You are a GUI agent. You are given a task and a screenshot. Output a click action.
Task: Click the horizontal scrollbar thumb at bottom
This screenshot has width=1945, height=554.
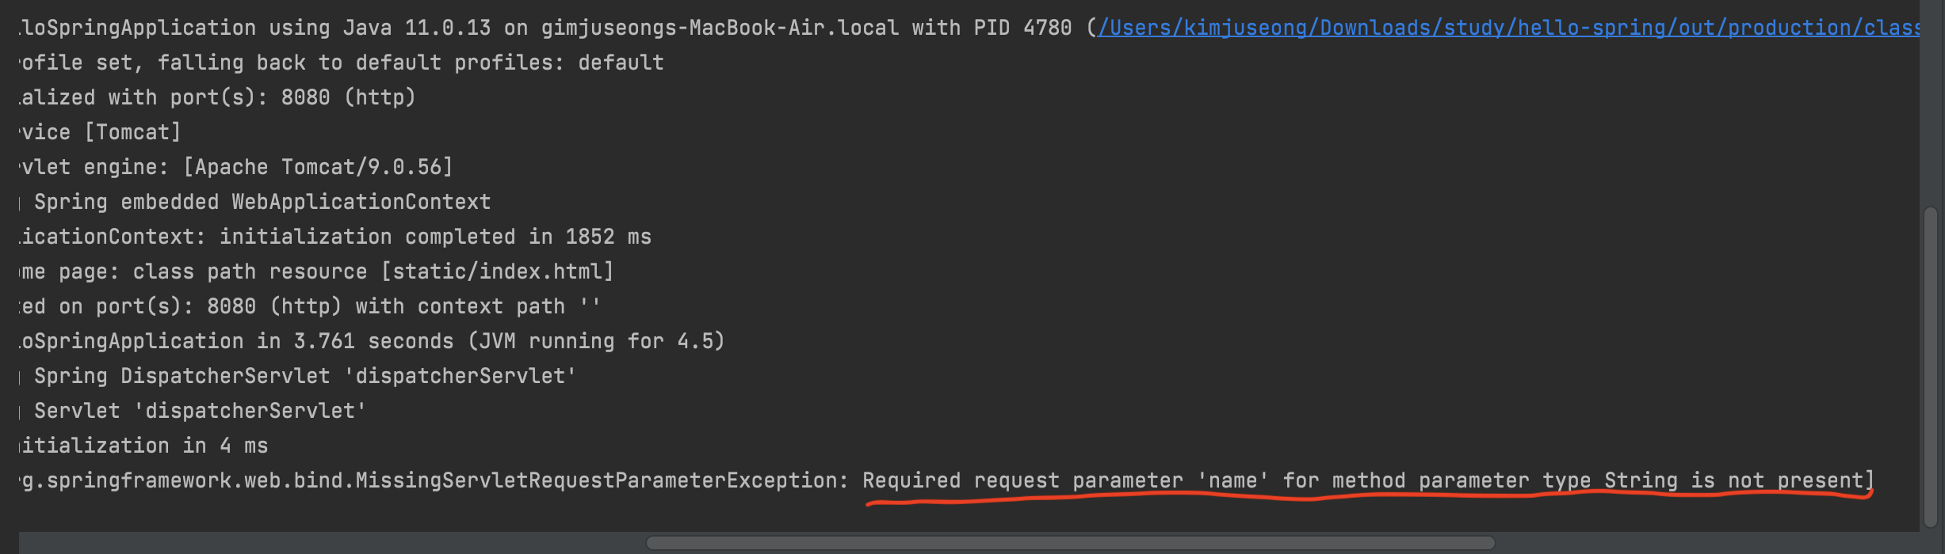tap(1071, 543)
